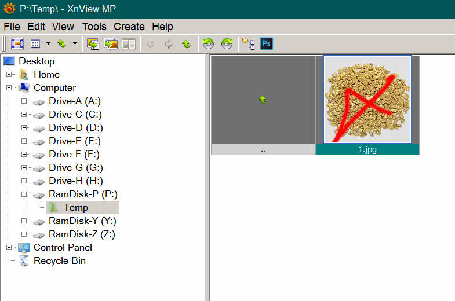455x301 pixels.
Task: Click the Convert image toolbar icon
Action: (x=93, y=44)
